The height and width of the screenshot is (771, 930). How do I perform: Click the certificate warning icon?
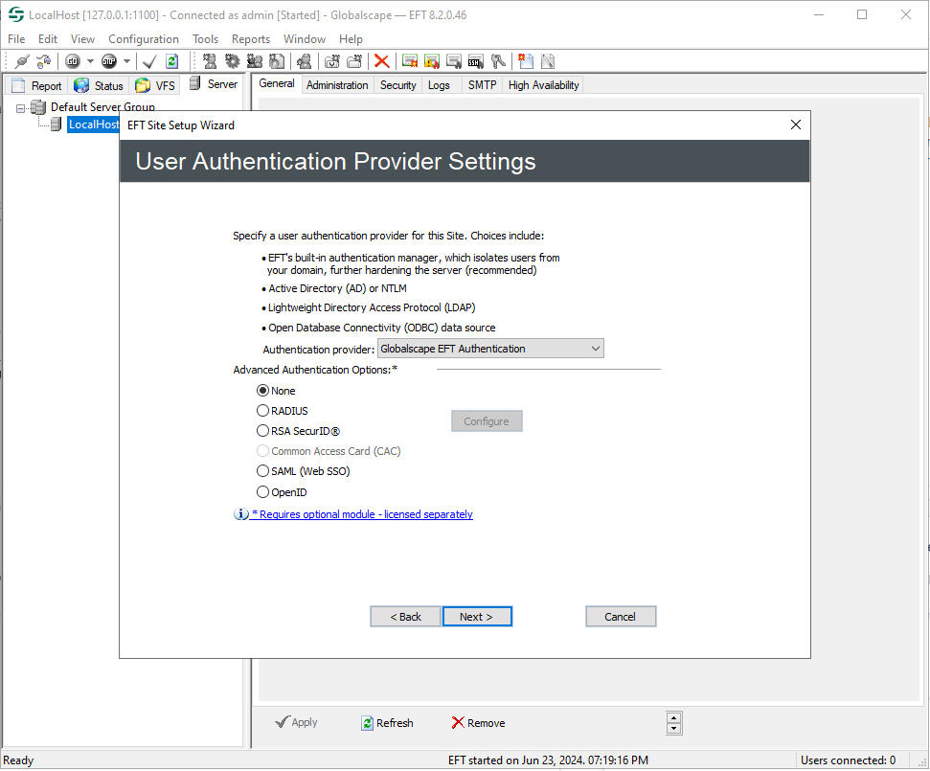tap(432, 61)
